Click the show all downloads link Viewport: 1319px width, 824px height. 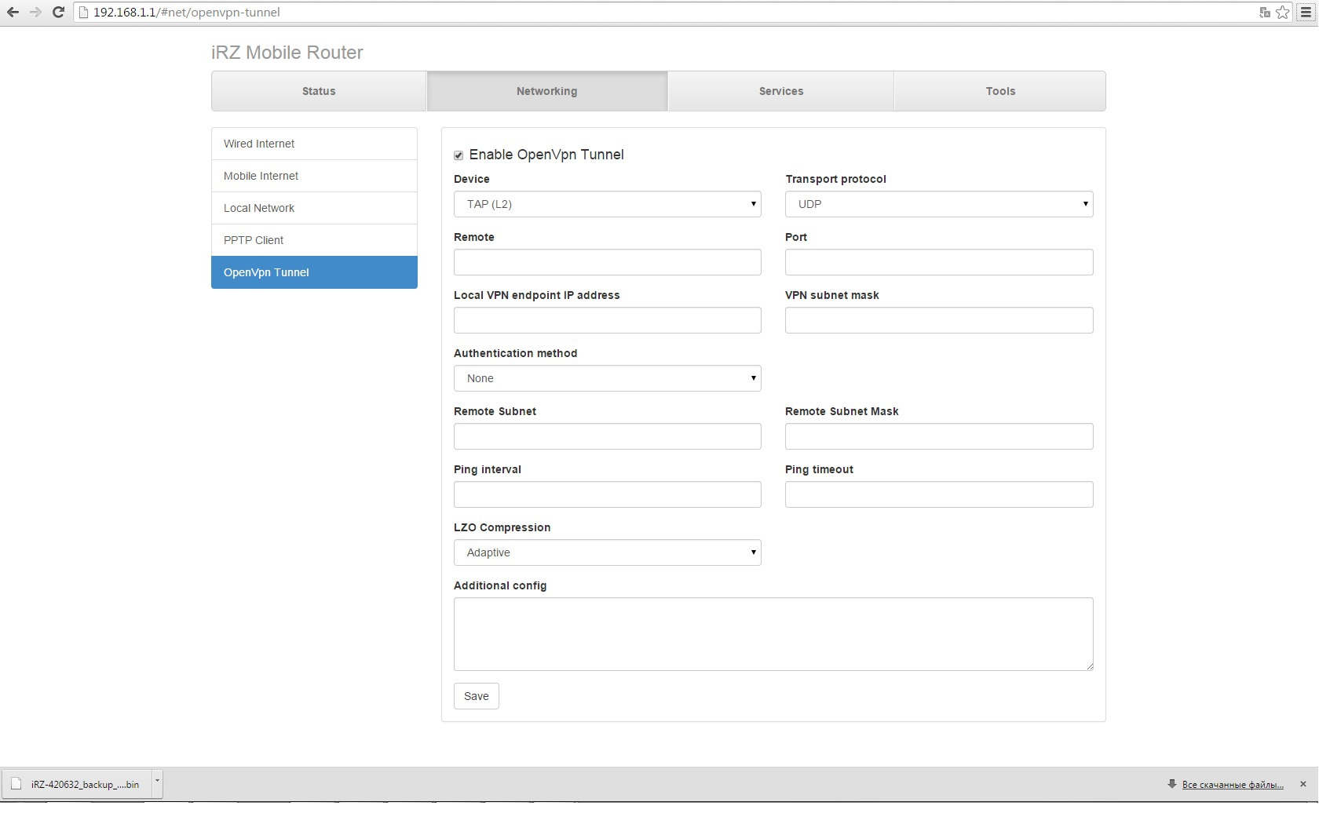tap(1233, 785)
